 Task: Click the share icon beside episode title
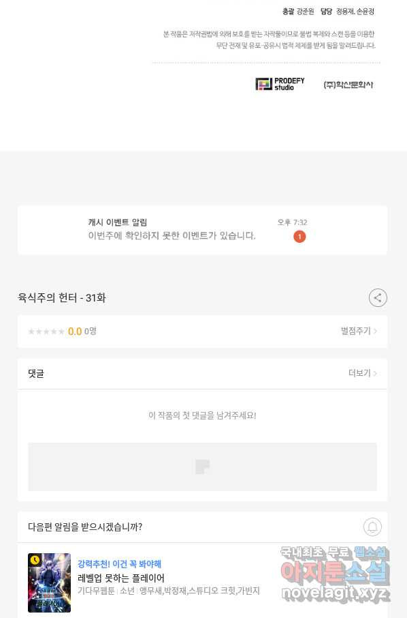click(378, 297)
